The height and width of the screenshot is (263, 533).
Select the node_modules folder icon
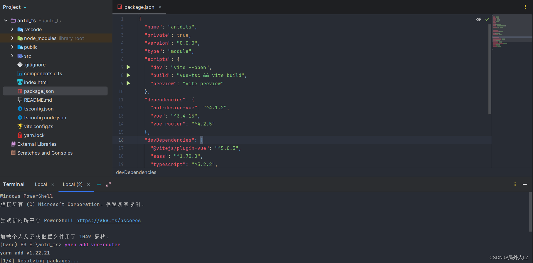pyautogui.click(x=20, y=38)
